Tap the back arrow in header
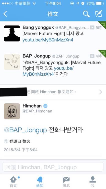The width and height of the screenshot is (106, 189). tap(5, 14)
